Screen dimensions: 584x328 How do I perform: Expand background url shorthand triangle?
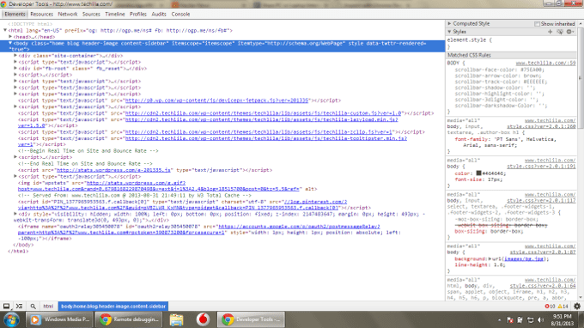pos(490,258)
